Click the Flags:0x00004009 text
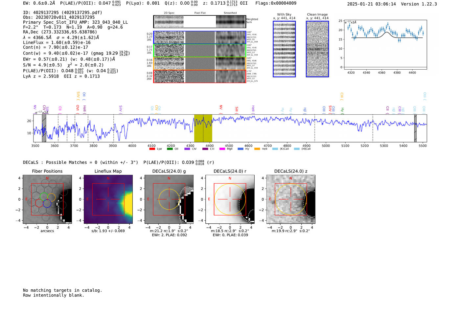The width and height of the screenshot is (460, 313). coord(276,3)
